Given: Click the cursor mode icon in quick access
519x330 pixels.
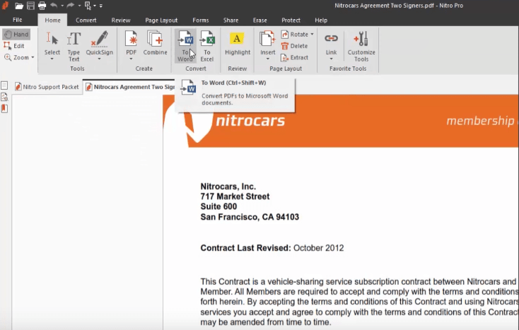Looking at the screenshot, I should point(88,6).
